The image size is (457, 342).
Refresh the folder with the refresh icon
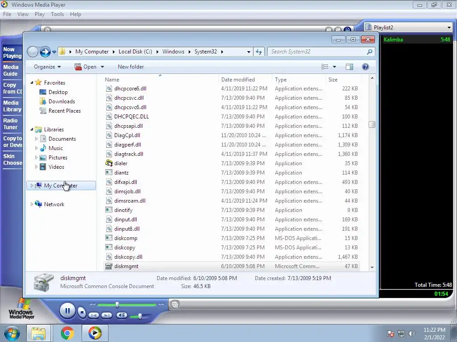pos(259,52)
